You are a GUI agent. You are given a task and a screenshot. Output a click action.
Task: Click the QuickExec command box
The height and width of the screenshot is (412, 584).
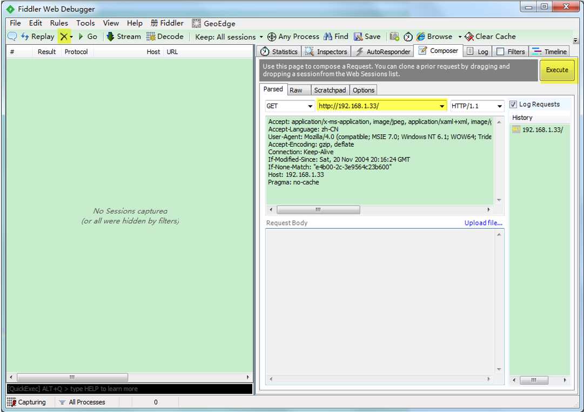[130, 389]
